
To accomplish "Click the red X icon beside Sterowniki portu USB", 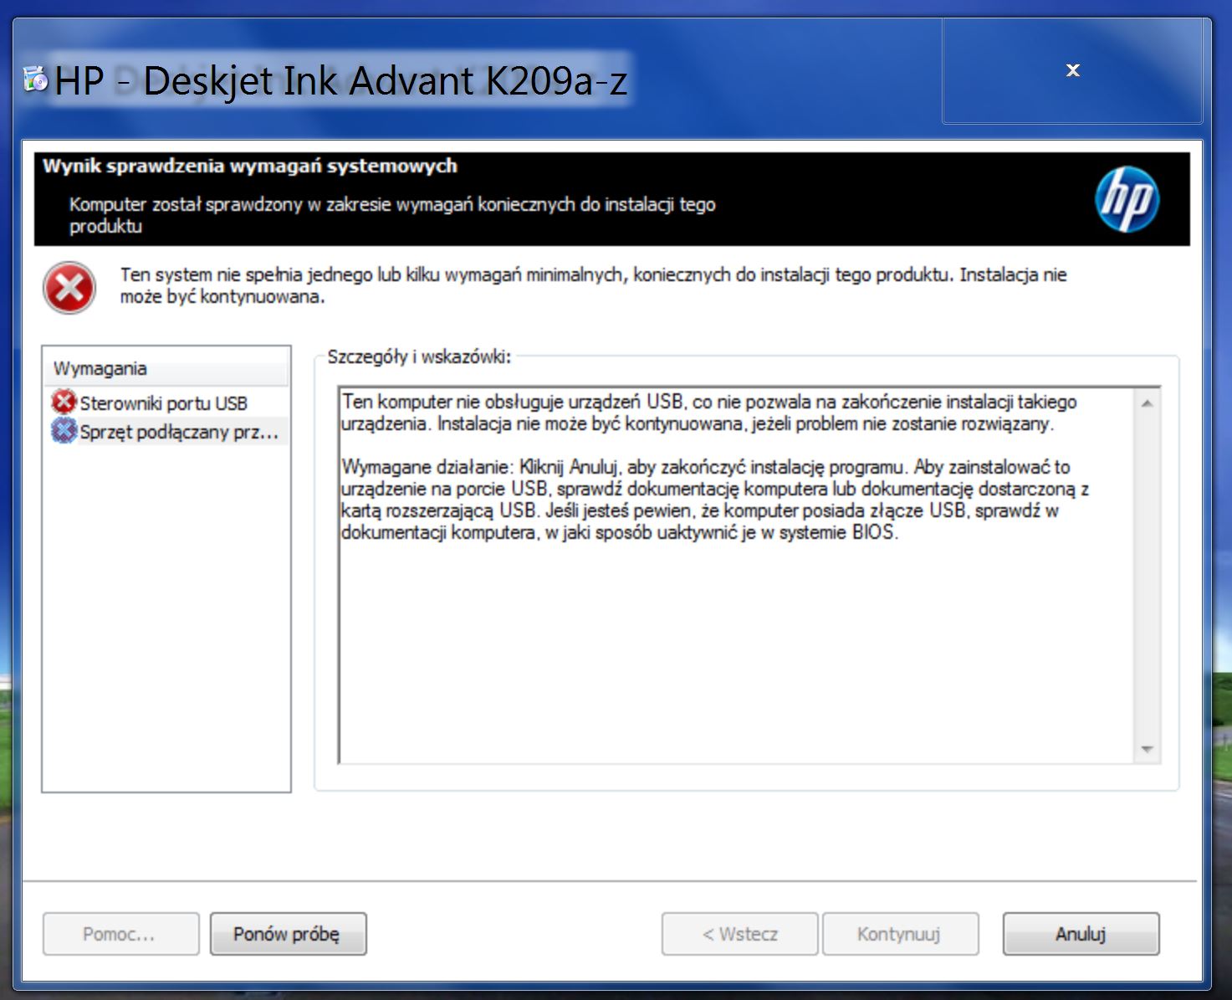I will coord(63,403).
